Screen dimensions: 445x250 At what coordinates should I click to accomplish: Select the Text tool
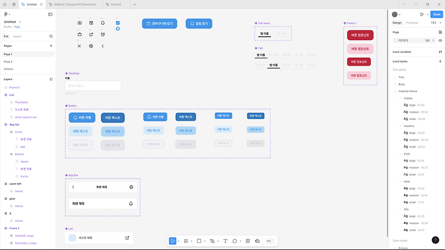coord(225,241)
